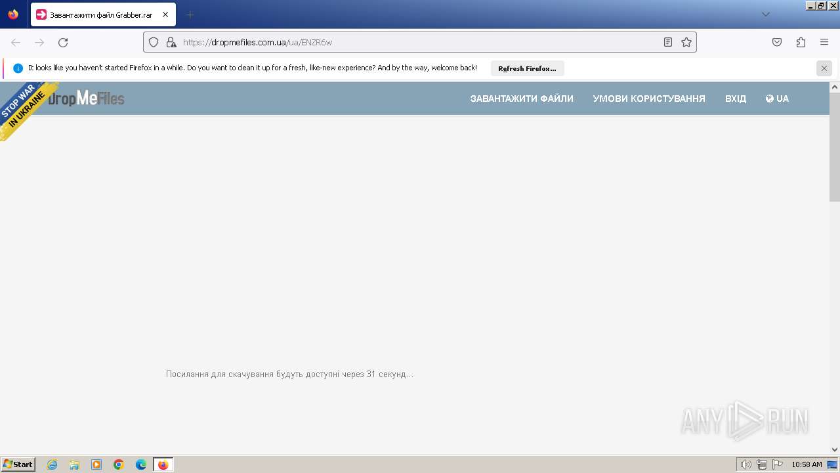Open the Windows Start menu
Image resolution: width=840 pixels, height=473 pixels.
pyautogui.click(x=18, y=464)
